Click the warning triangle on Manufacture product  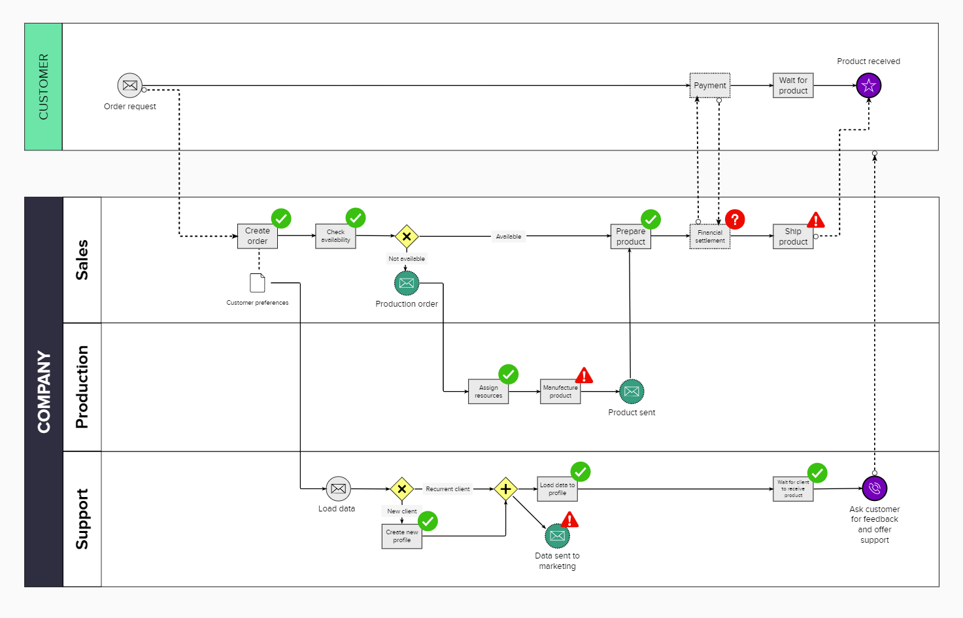[x=584, y=375]
